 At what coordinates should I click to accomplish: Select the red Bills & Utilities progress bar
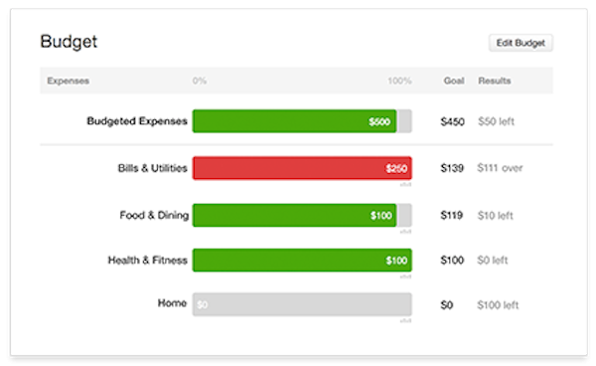click(x=302, y=168)
